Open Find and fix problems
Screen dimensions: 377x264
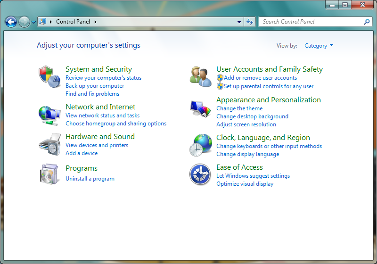click(92, 94)
